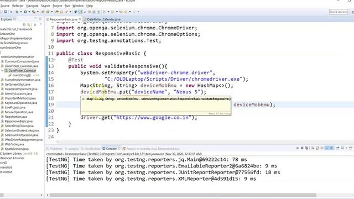
Task: Select MouseOperation.java in Package Explorer
Action: [x=19, y=112]
